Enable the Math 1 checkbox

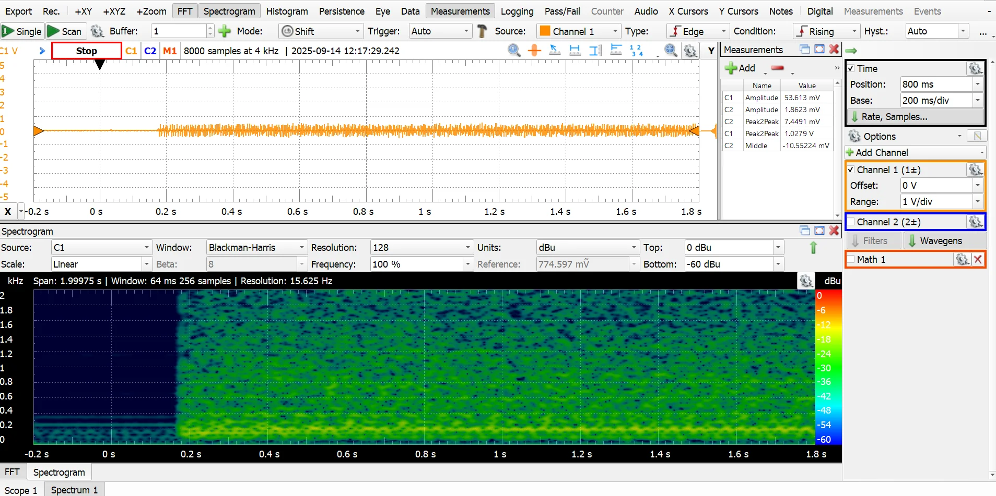tap(851, 259)
